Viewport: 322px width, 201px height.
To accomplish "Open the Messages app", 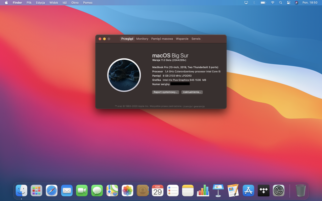I will tap(97, 191).
